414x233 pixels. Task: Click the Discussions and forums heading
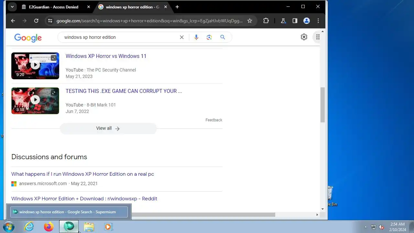[x=49, y=157]
